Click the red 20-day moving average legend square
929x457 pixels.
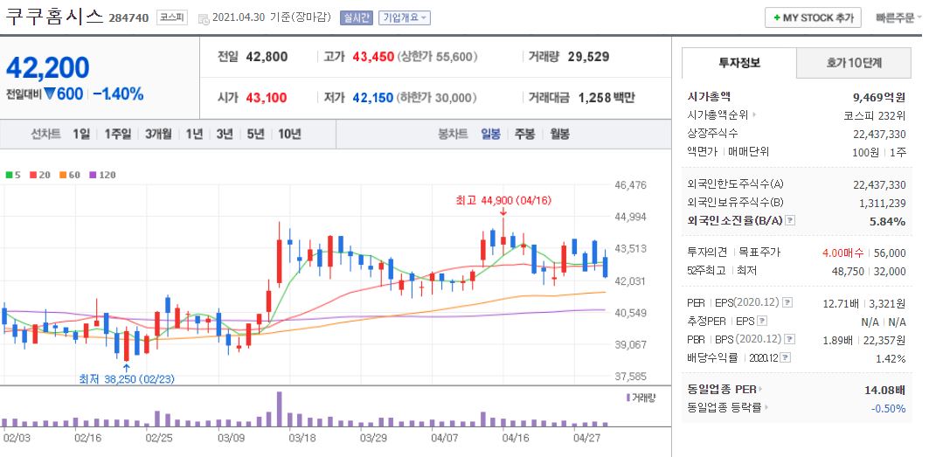tap(32, 175)
